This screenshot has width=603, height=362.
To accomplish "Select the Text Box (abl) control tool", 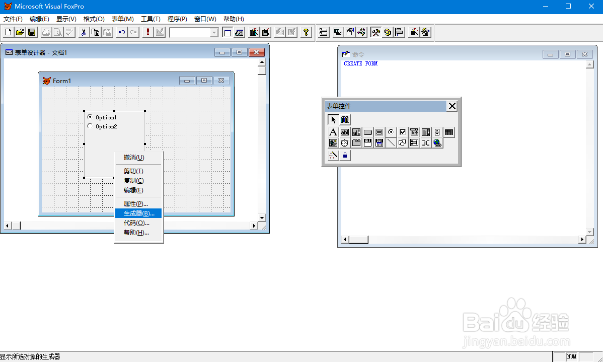I will coord(345,132).
